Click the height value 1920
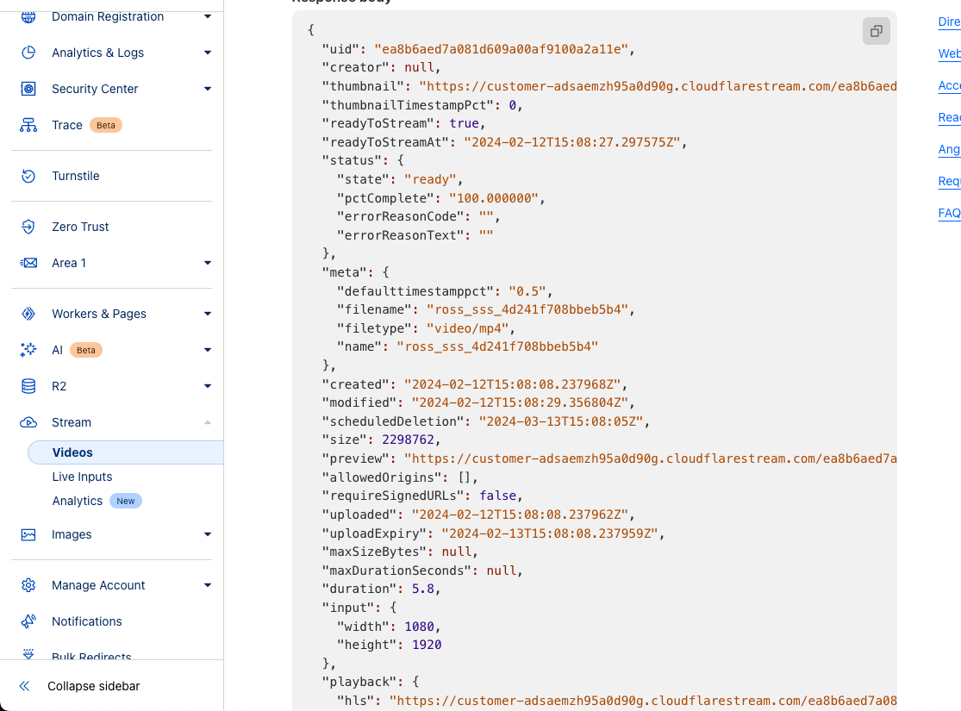 tap(427, 645)
